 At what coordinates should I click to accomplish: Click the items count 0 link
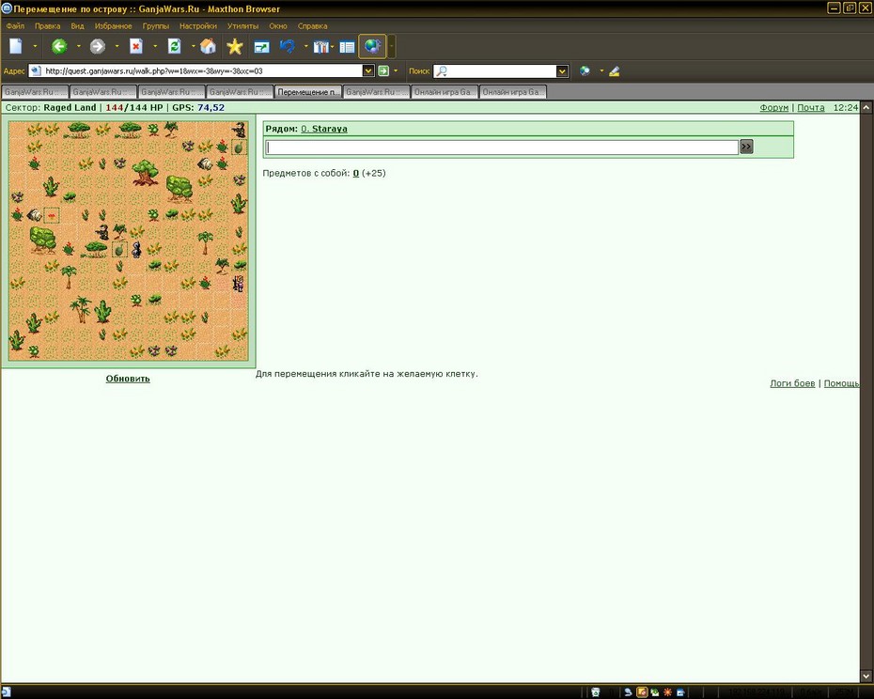pyautogui.click(x=355, y=174)
